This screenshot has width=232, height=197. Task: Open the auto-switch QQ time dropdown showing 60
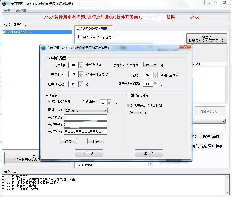(136, 112)
